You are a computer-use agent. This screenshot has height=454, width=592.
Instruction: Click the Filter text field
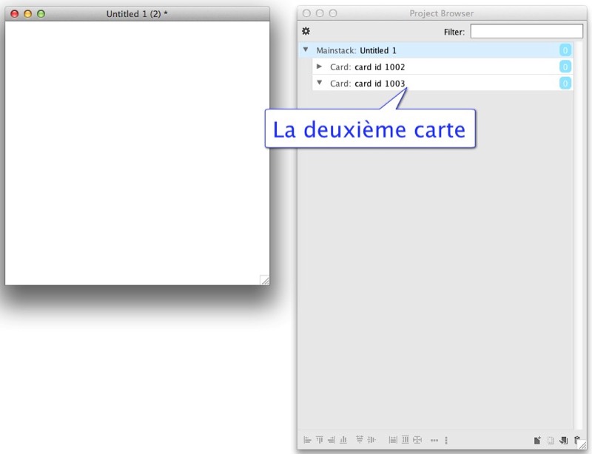526,32
